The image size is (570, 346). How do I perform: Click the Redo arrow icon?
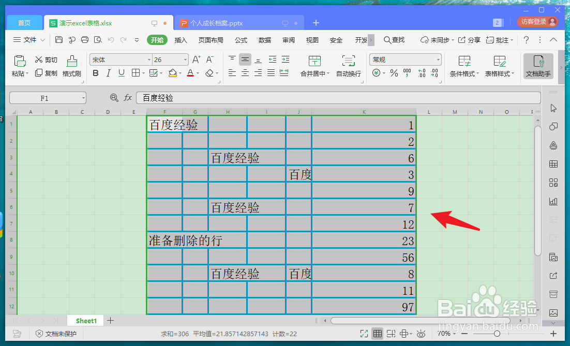coord(124,40)
